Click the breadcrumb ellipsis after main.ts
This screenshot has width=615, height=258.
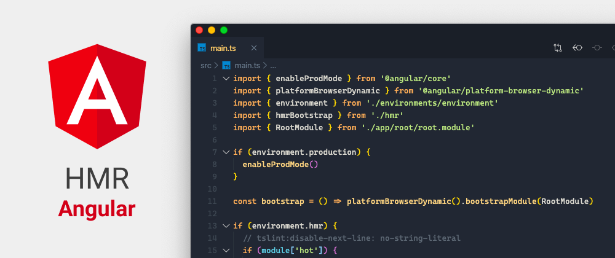click(273, 65)
